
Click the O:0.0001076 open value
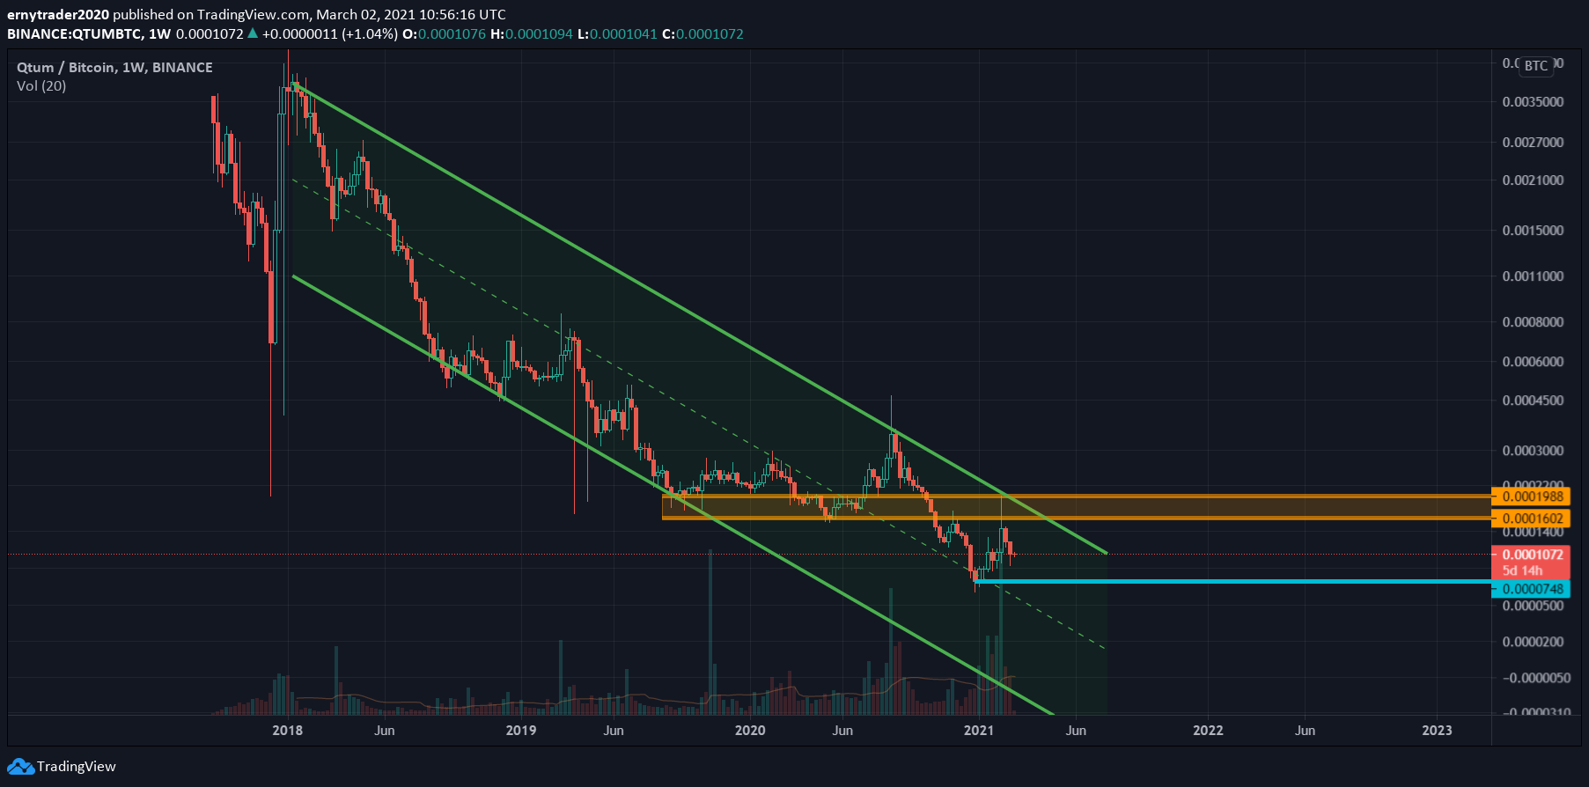[444, 34]
